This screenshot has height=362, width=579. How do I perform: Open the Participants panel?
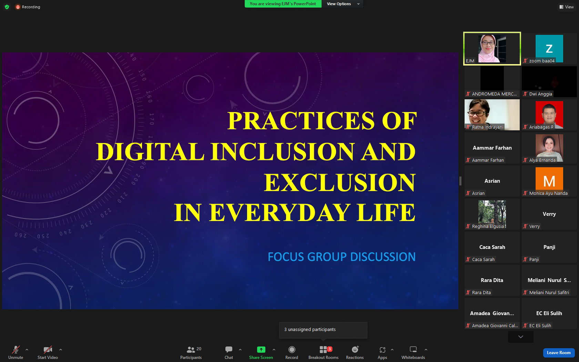(x=191, y=353)
